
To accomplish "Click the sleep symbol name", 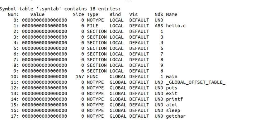I will click(173, 110).
